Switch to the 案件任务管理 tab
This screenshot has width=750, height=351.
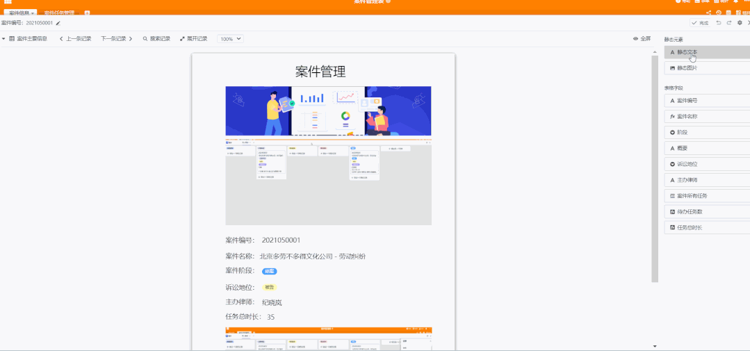click(x=59, y=13)
